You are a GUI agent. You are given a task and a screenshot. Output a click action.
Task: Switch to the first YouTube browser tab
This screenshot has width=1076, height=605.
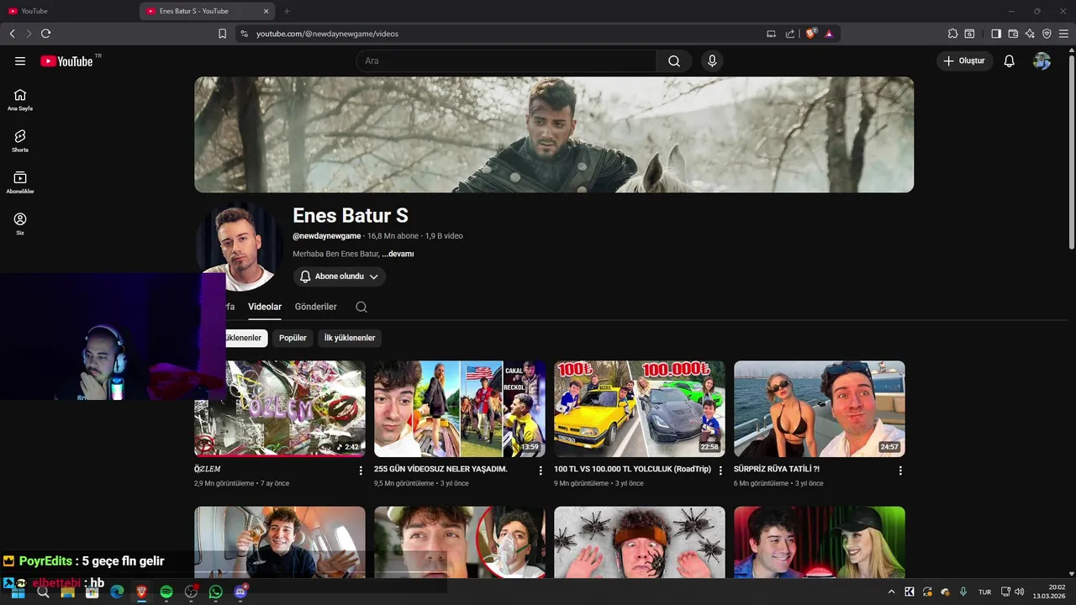tap(69, 11)
